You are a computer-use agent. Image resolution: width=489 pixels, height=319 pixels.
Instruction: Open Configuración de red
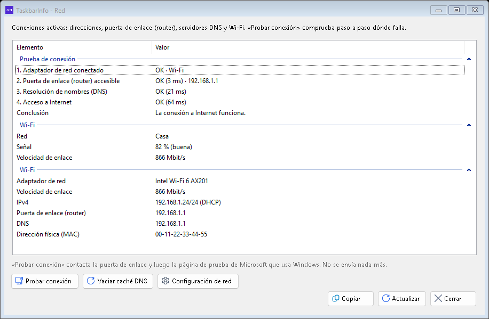[198, 281]
